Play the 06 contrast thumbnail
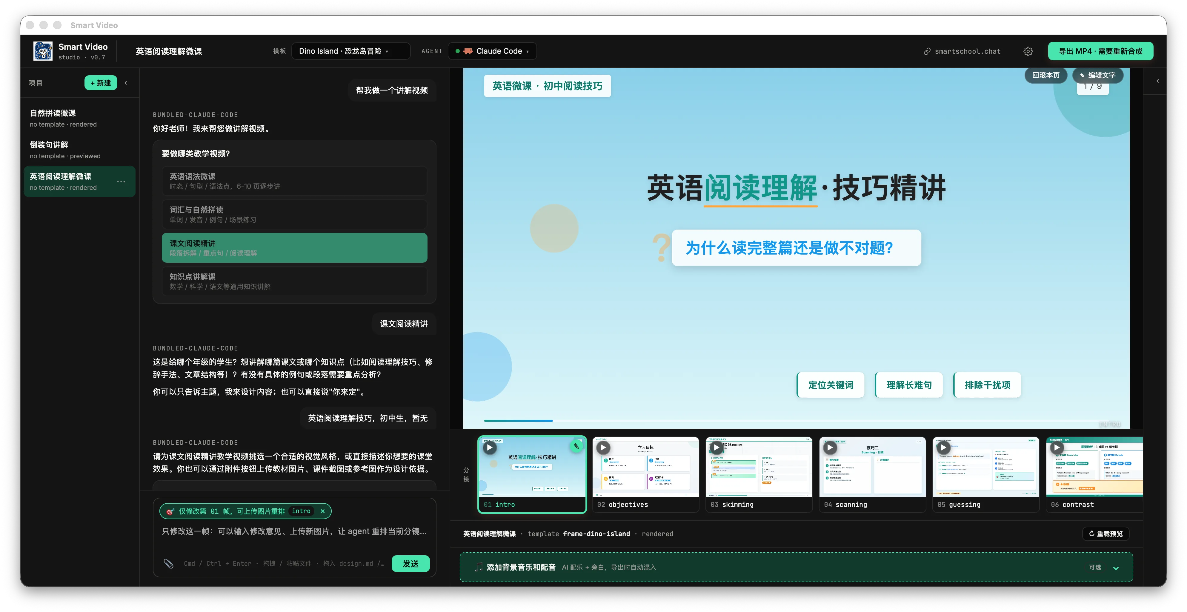 coord(1057,447)
